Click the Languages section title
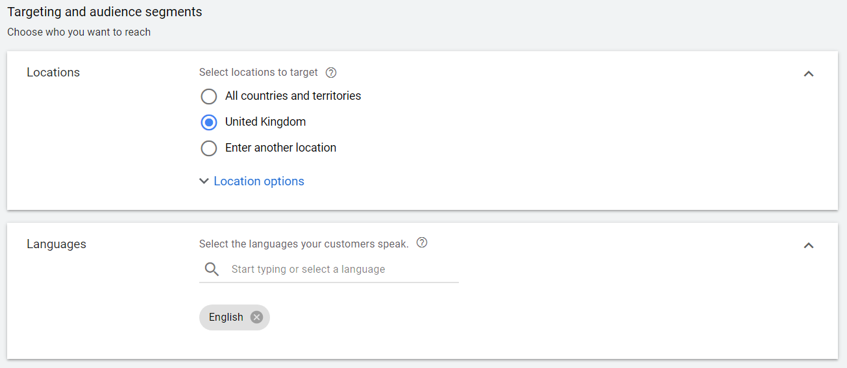The width and height of the screenshot is (847, 368). pos(56,244)
